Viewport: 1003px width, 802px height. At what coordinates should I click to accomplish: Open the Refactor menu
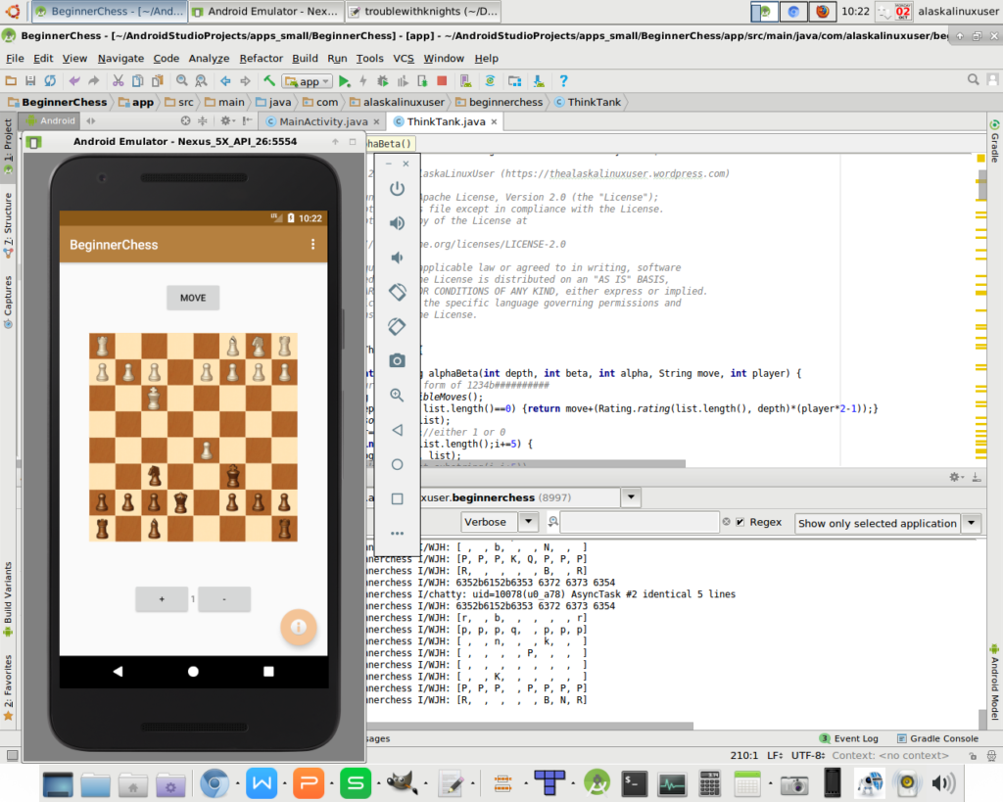click(262, 59)
